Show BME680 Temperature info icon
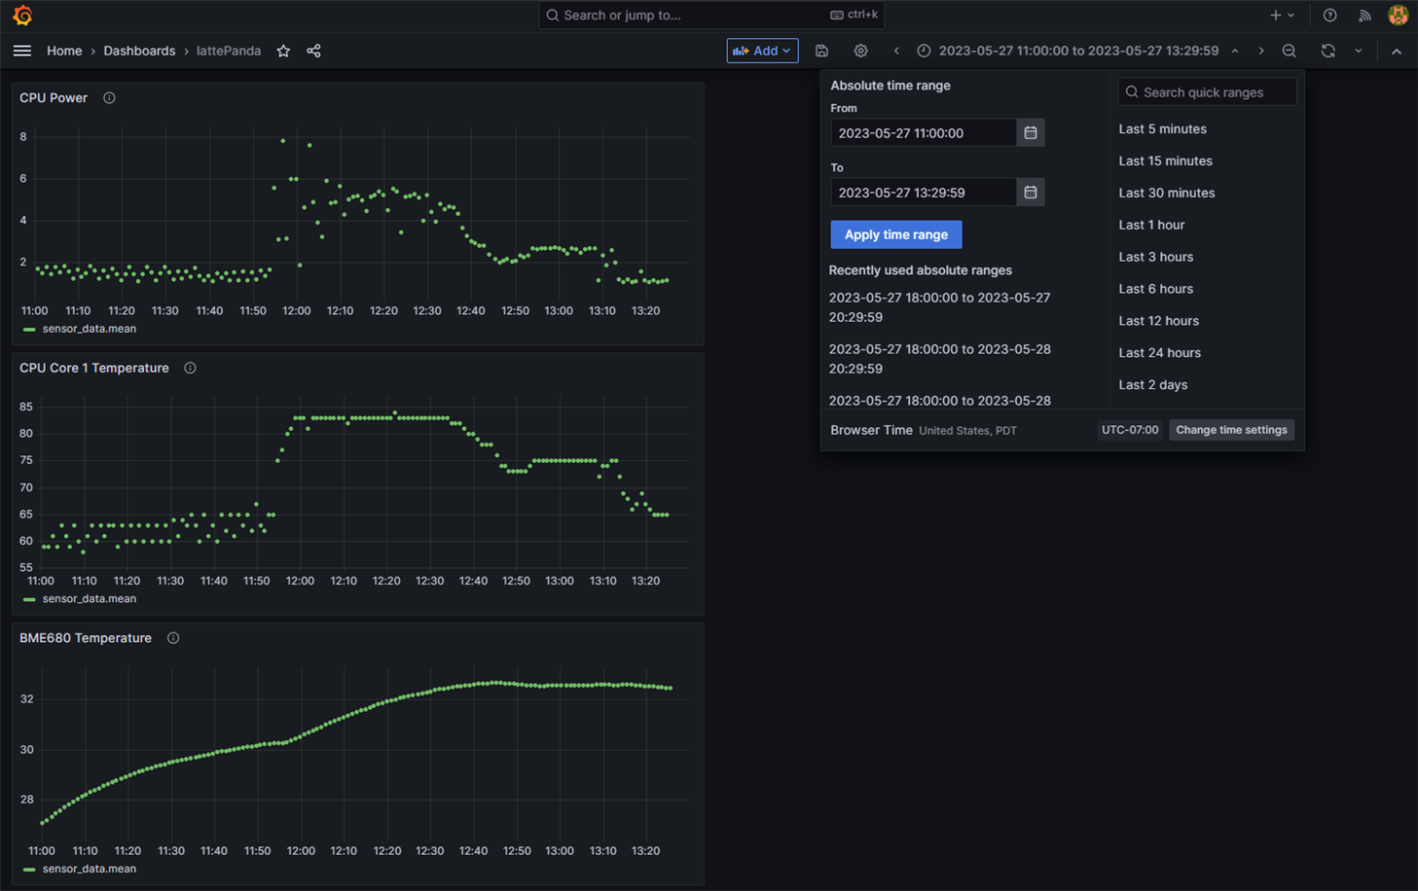The height and width of the screenshot is (891, 1418). (173, 638)
